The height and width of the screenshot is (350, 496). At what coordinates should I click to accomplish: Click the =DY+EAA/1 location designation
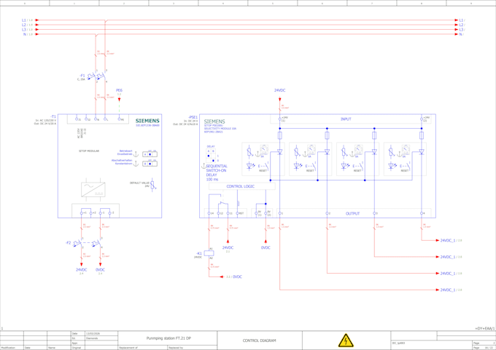pos(484,329)
